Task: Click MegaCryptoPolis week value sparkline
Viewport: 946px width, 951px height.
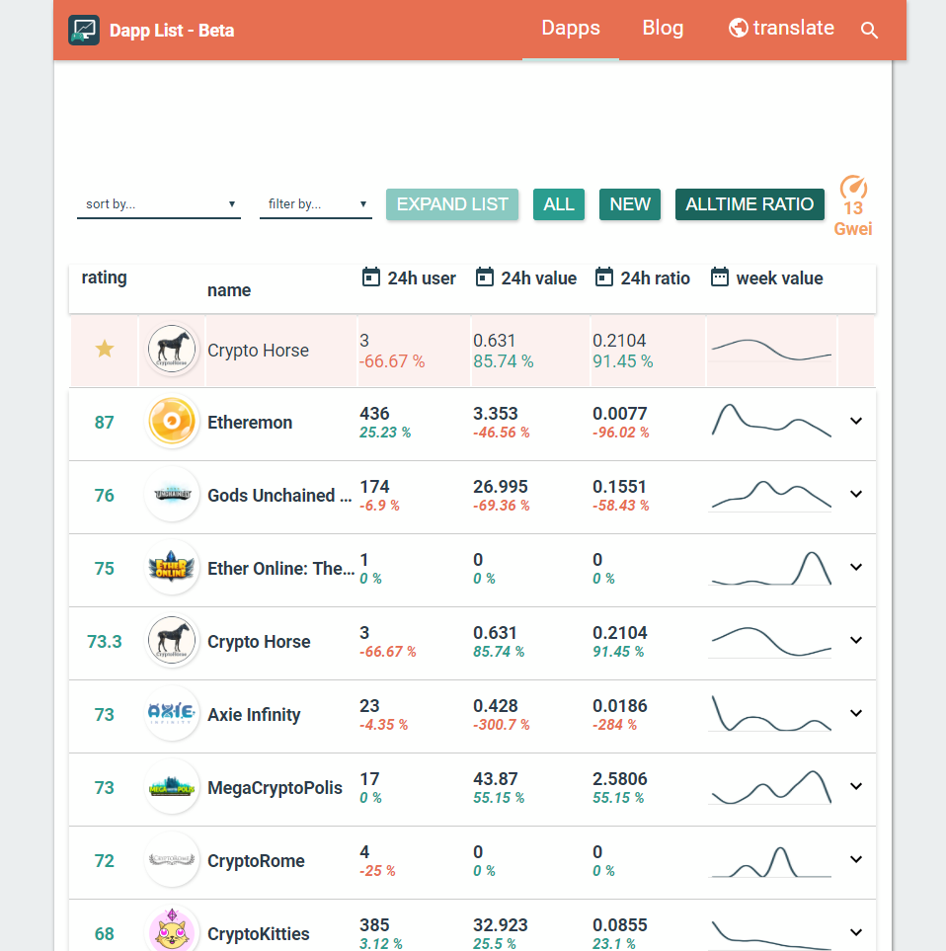Action: coord(771,787)
